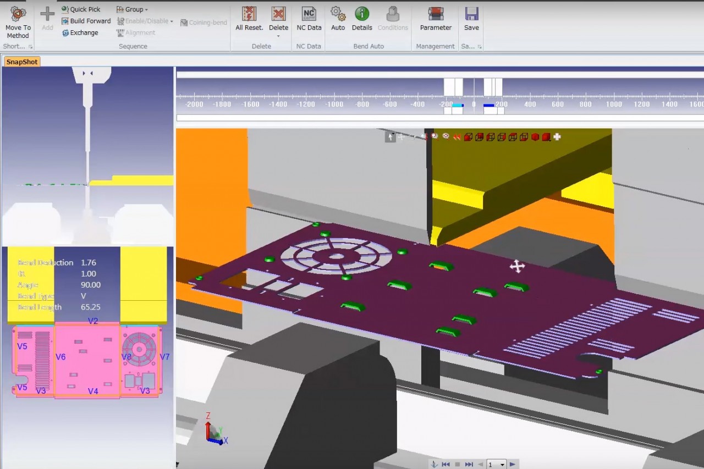Show bend Details

pos(362,18)
